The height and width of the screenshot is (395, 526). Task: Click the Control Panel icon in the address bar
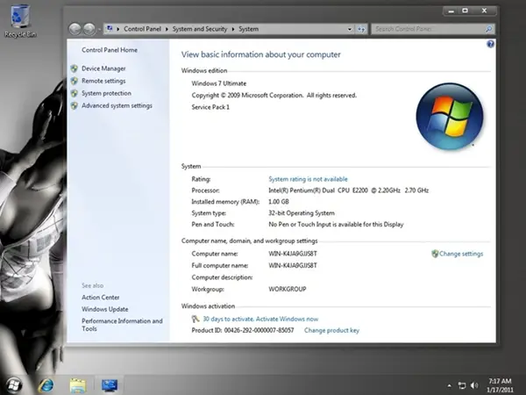pyautogui.click(x=110, y=29)
